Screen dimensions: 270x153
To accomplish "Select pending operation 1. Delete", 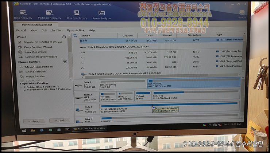I will point(41,87).
